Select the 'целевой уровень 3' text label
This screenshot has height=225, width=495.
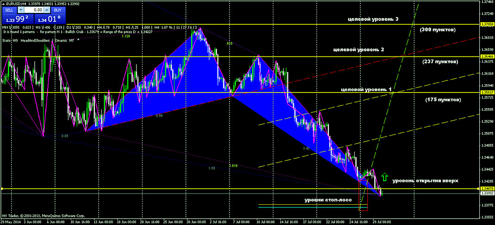[x=373, y=19]
